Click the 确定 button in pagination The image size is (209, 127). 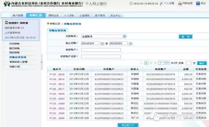[202, 63]
